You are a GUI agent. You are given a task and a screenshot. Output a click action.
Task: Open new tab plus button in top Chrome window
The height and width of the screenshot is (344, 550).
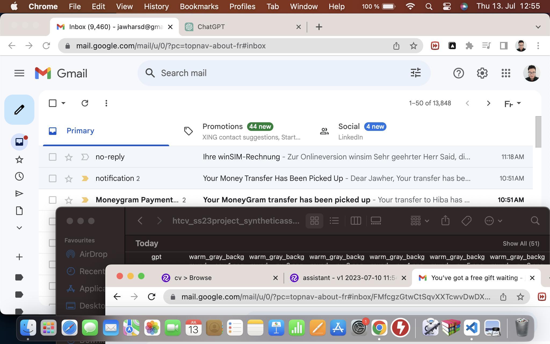[x=319, y=27]
